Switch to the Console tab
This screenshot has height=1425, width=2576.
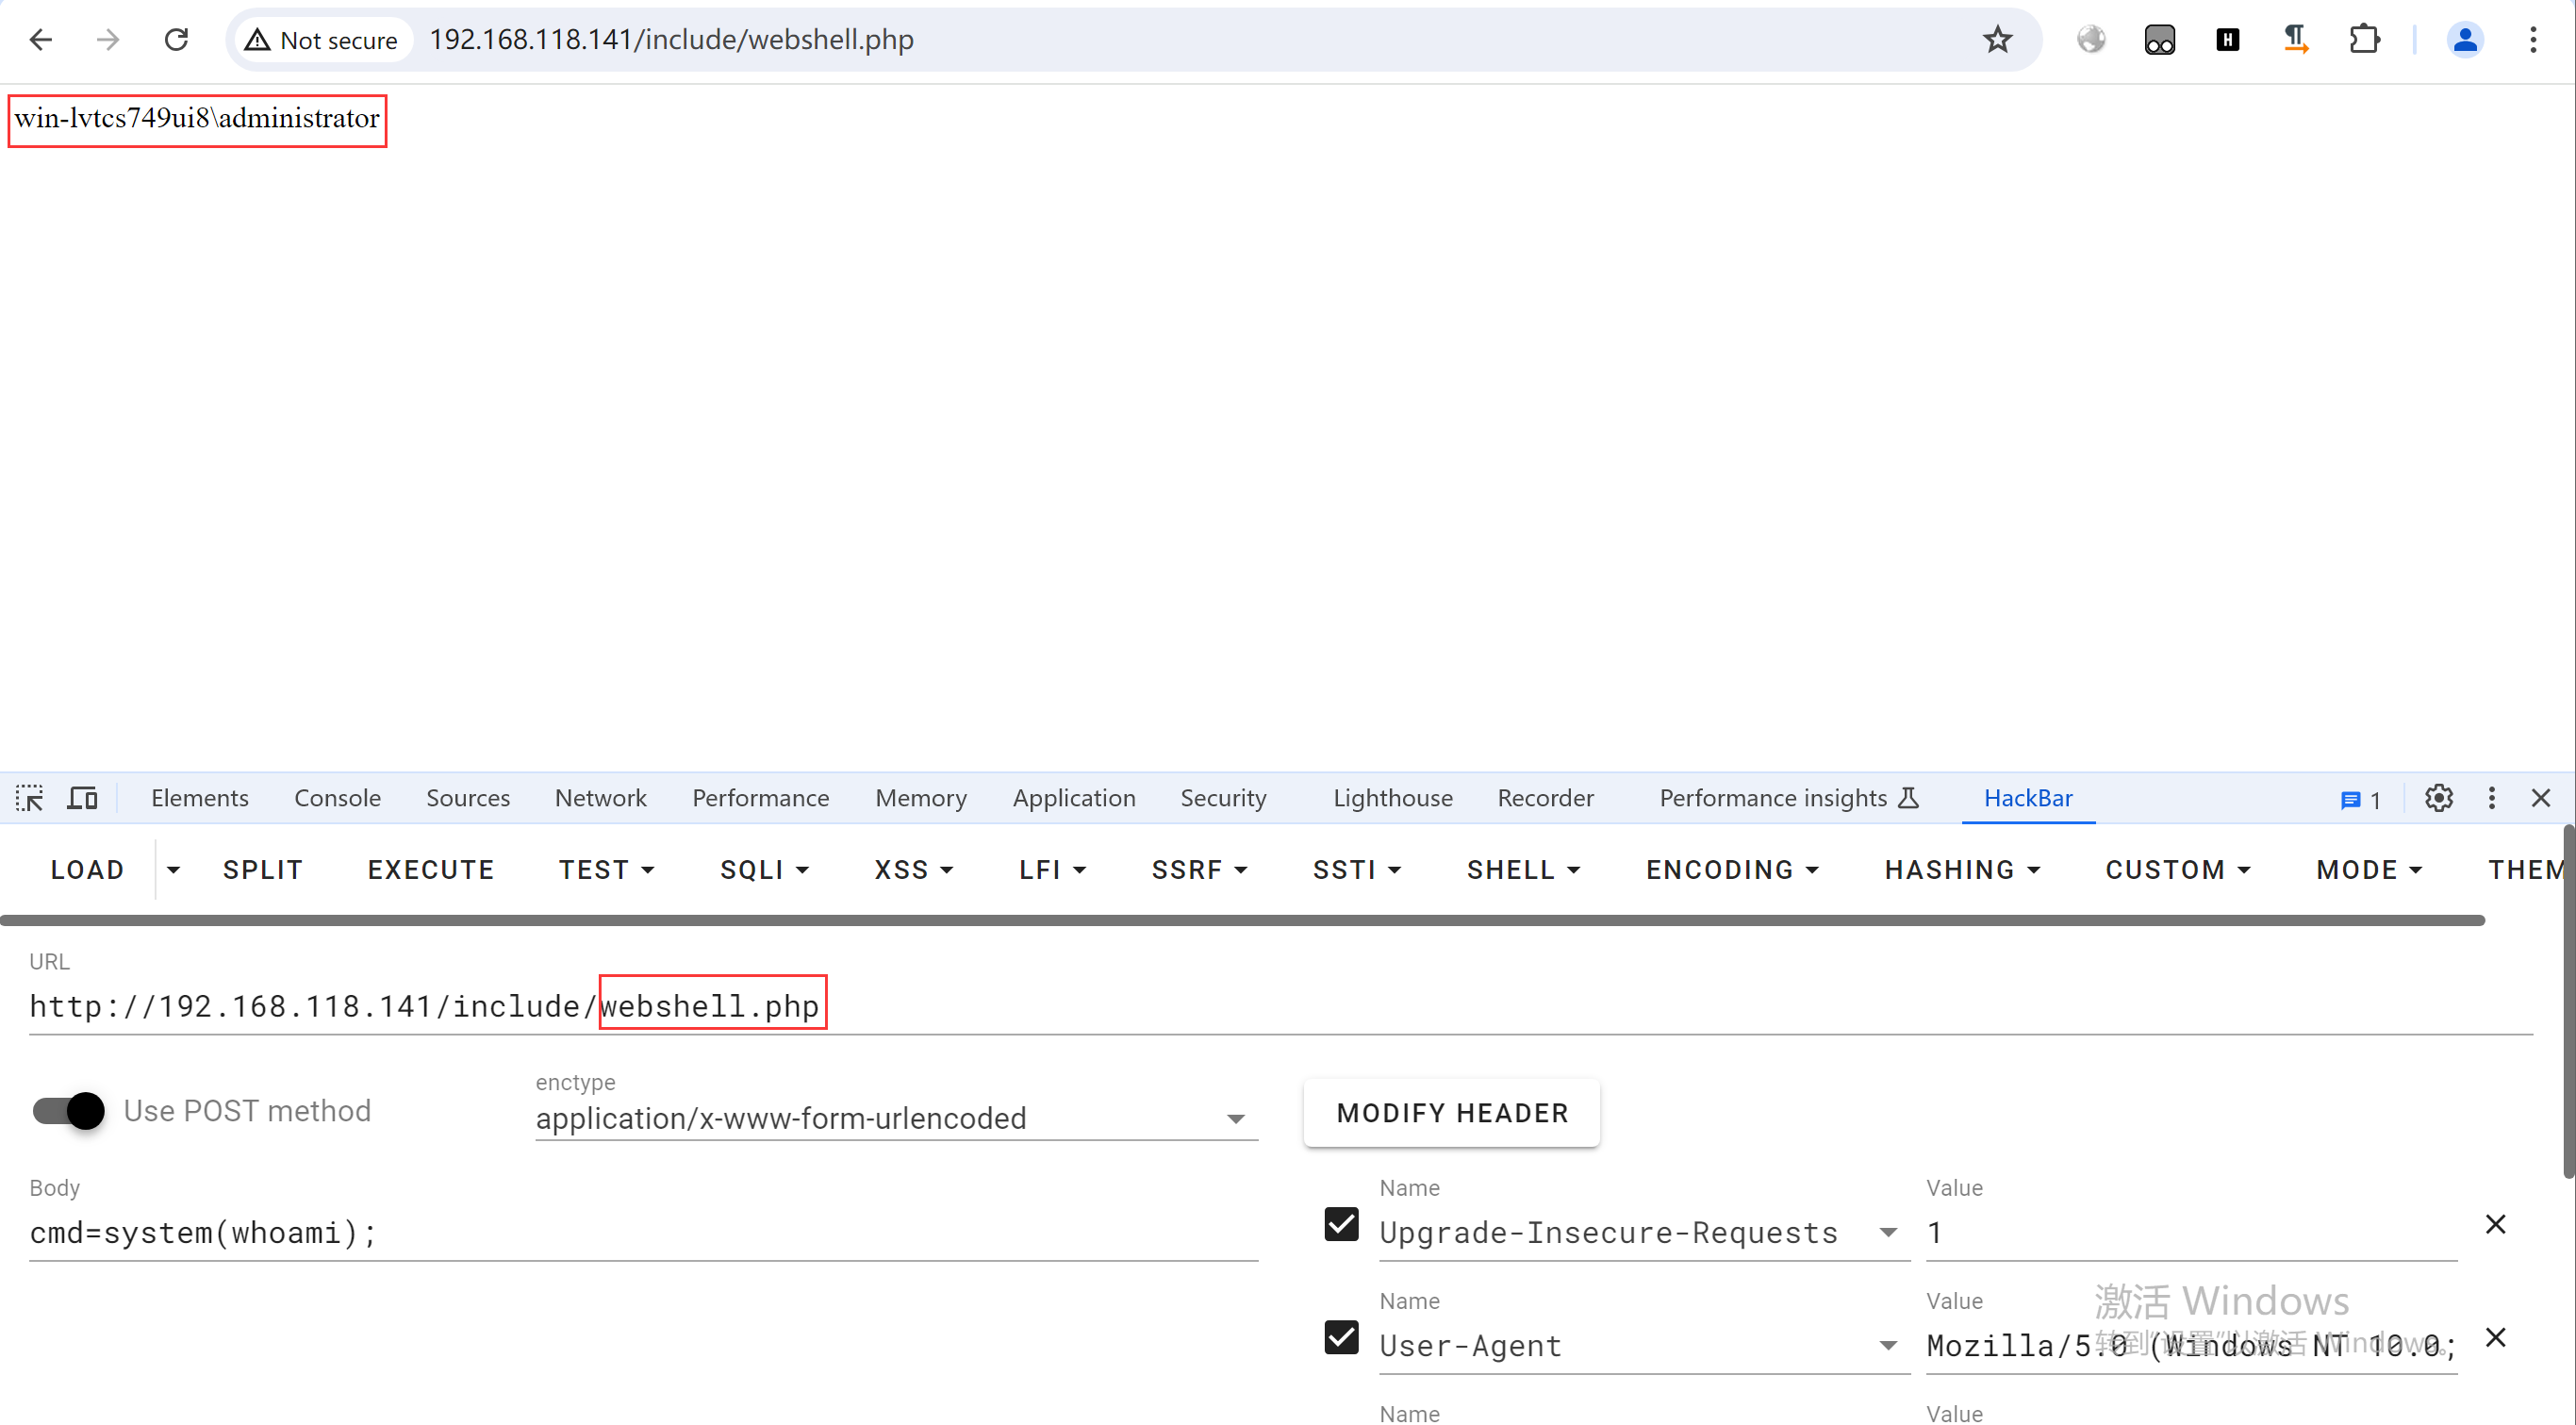[337, 798]
